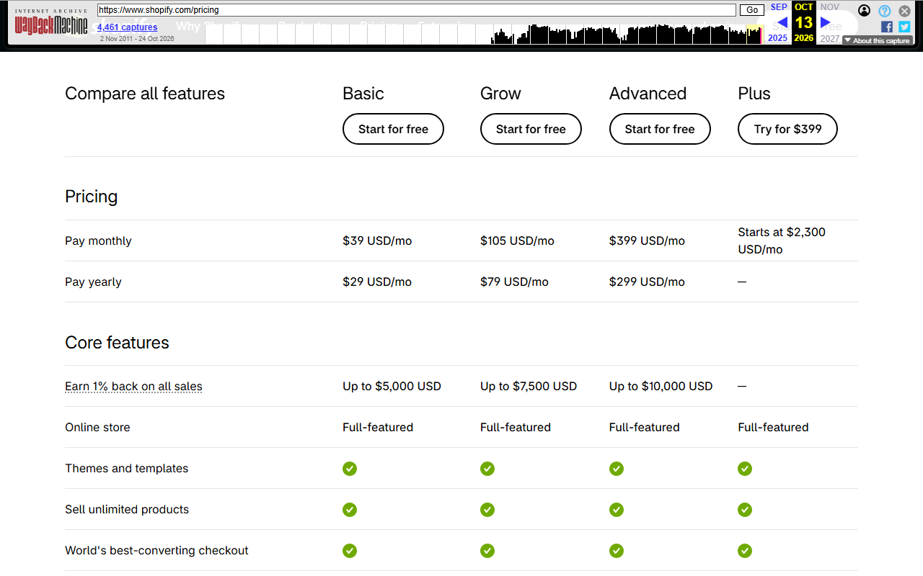This screenshot has width=923, height=576.
Task: Click the Online store row label
Action: click(x=97, y=427)
